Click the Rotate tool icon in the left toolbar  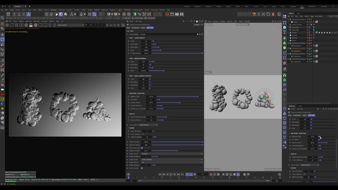3,39
